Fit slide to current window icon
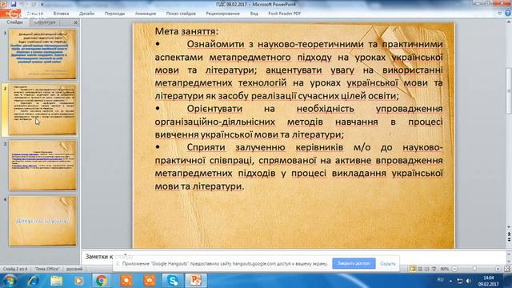The image size is (512, 288). (506, 269)
